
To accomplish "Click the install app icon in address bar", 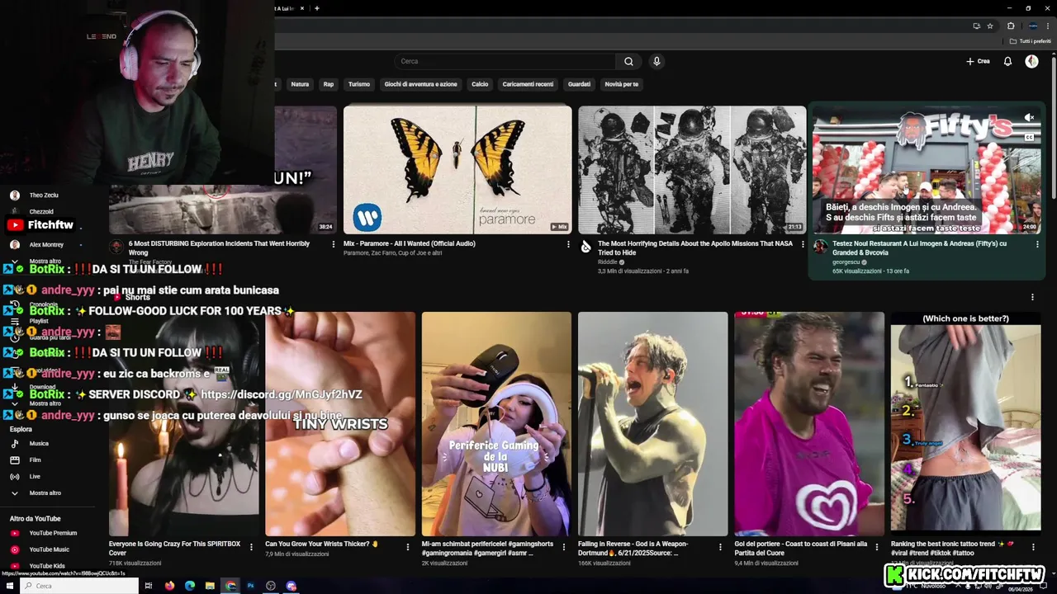I will 976,26.
